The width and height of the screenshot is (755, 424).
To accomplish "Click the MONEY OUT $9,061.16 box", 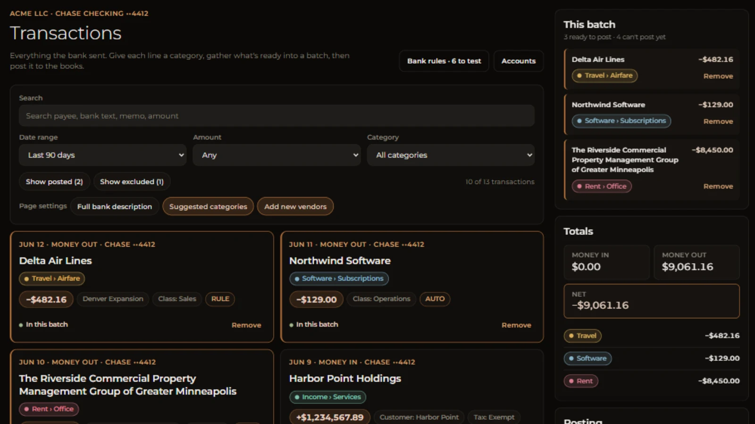I will pyautogui.click(x=696, y=262).
